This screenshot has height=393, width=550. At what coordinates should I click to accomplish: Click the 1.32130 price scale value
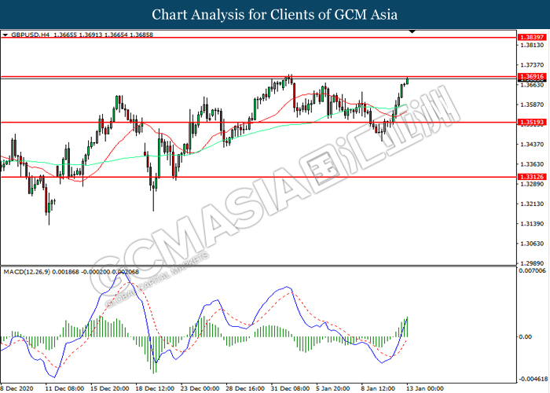[533, 204]
